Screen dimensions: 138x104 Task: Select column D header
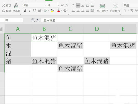[97, 29]
